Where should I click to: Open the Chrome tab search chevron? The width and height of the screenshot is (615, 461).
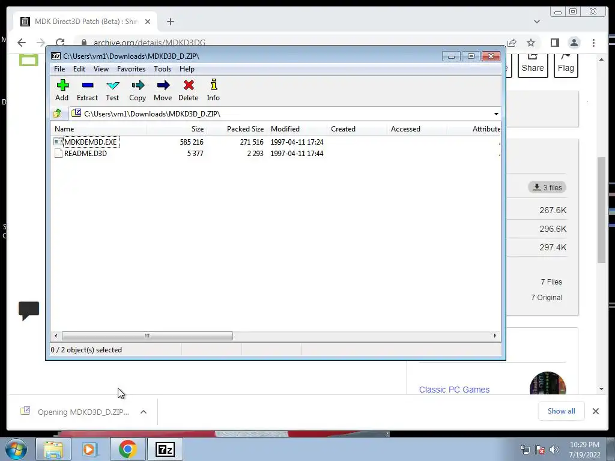(x=537, y=22)
